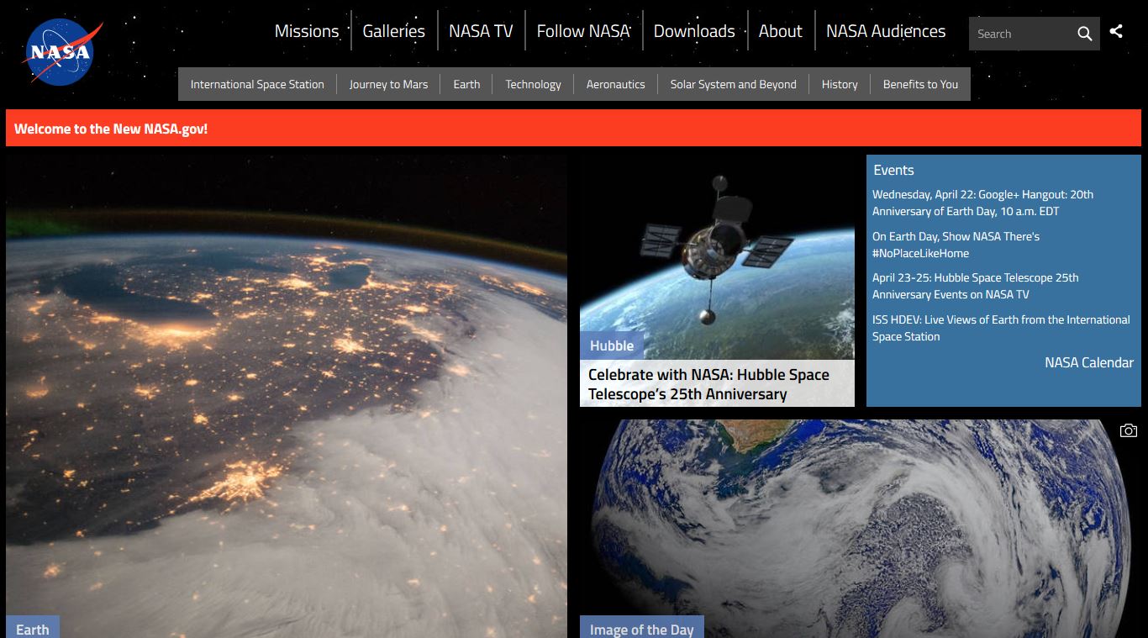Open the Hubble telescope image

click(x=717, y=256)
